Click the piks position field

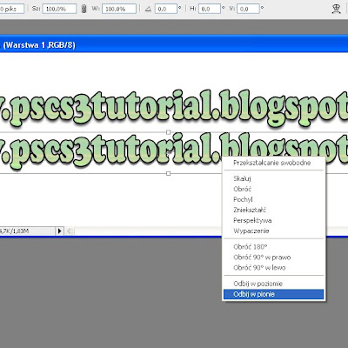coord(12,9)
